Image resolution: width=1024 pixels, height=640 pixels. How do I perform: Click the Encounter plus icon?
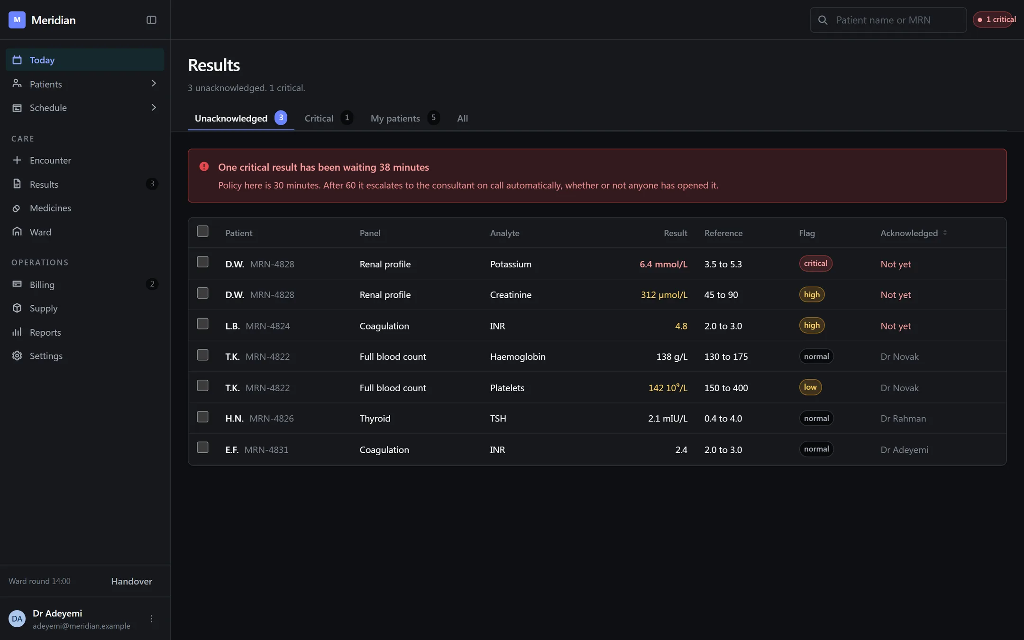tap(17, 160)
